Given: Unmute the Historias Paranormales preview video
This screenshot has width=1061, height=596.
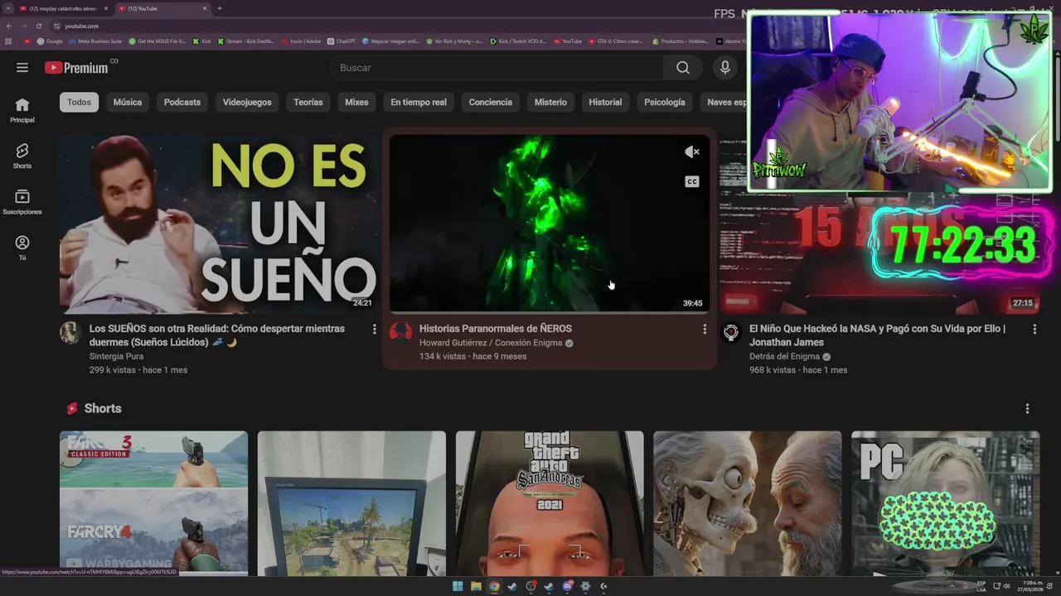Looking at the screenshot, I should click(692, 151).
